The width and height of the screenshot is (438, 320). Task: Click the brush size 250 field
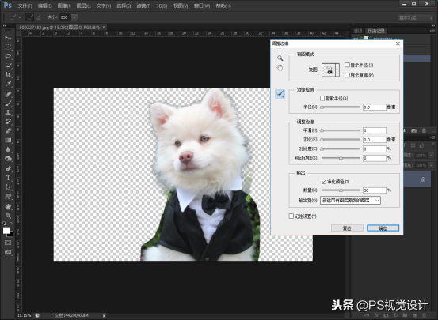tap(65, 17)
